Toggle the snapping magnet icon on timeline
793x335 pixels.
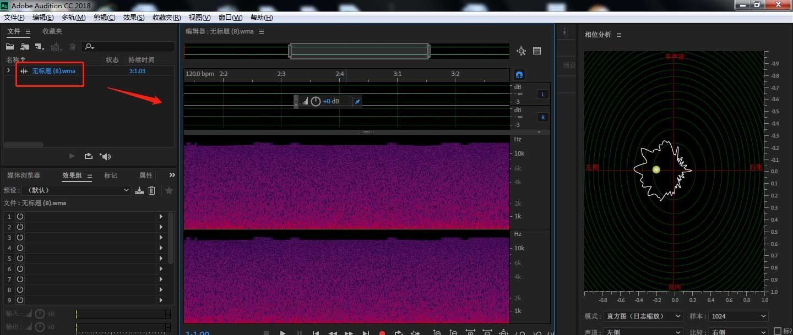pos(519,74)
